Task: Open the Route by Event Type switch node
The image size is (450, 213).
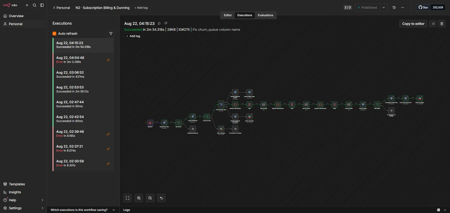Action: pos(221,104)
